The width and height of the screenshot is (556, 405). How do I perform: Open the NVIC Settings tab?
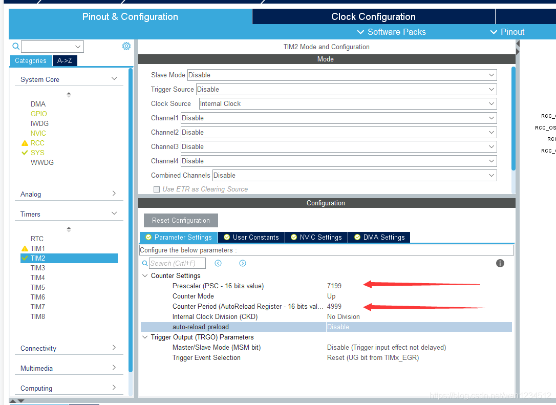click(x=316, y=238)
